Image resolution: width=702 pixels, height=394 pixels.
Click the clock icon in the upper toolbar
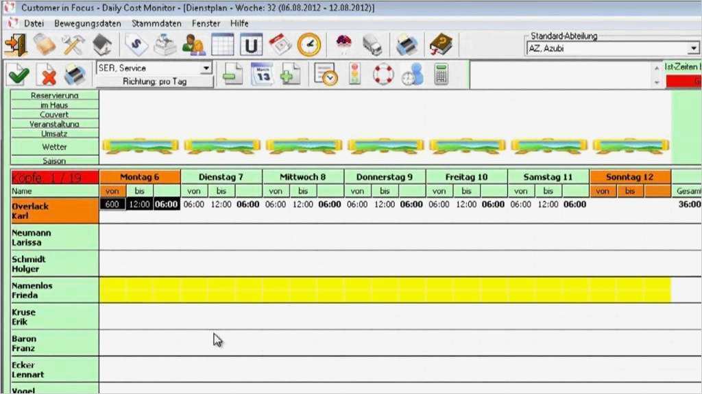point(308,44)
